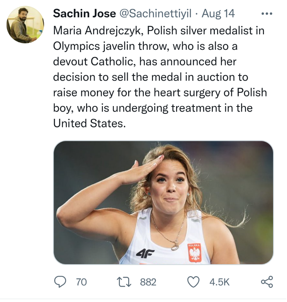The image size is (287, 302).
Task: Click the 882 retweets count
Action: click(x=148, y=282)
